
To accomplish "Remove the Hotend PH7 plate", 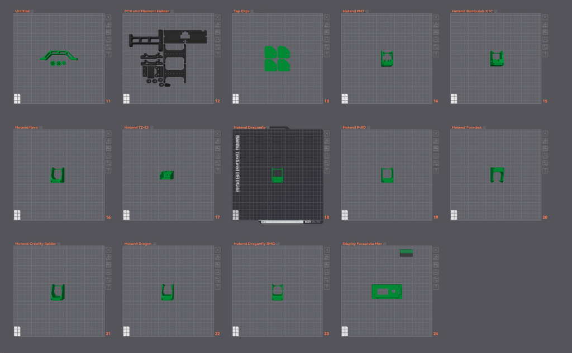I will [x=436, y=17].
